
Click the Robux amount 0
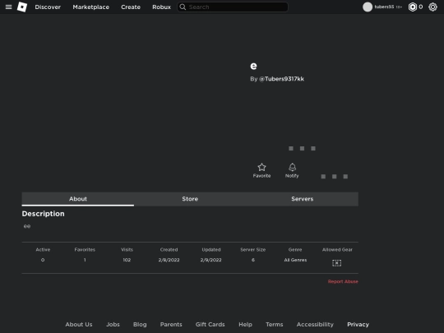pyautogui.click(x=421, y=7)
